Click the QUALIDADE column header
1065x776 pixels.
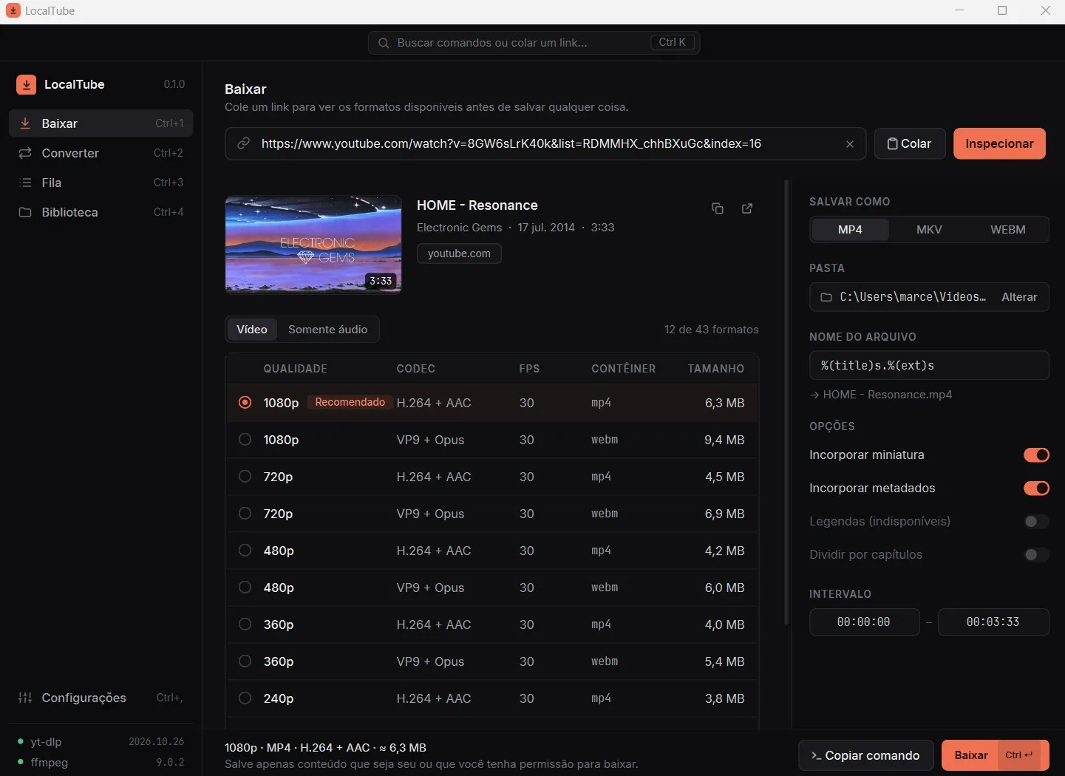pyautogui.click(x=295, y=369)
